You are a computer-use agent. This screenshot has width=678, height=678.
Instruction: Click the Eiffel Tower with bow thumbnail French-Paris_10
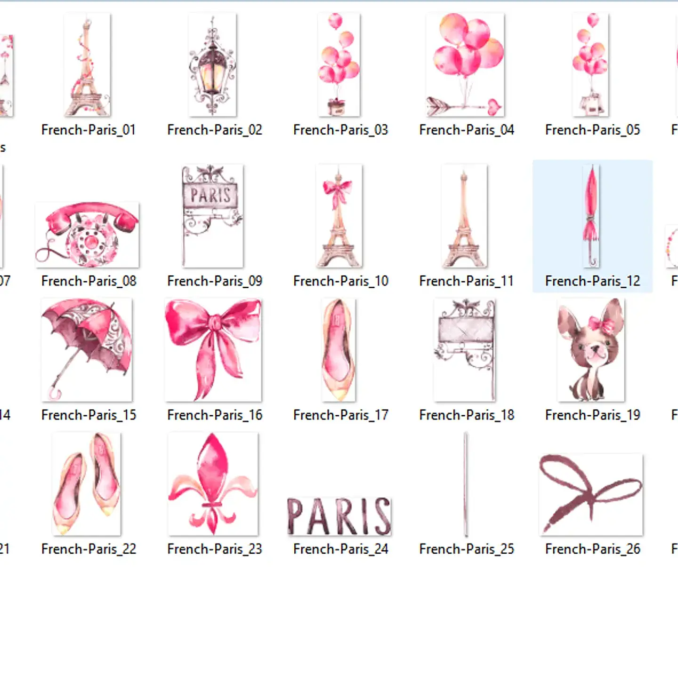click(x=340, y=217)
